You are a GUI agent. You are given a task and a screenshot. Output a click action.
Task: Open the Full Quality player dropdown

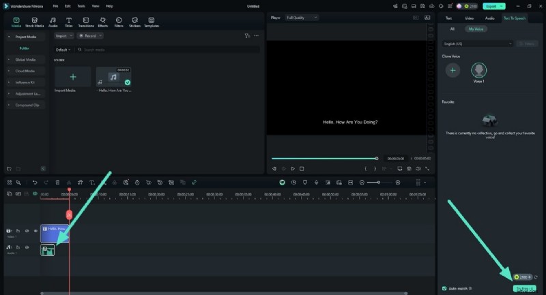click(302, 18)
